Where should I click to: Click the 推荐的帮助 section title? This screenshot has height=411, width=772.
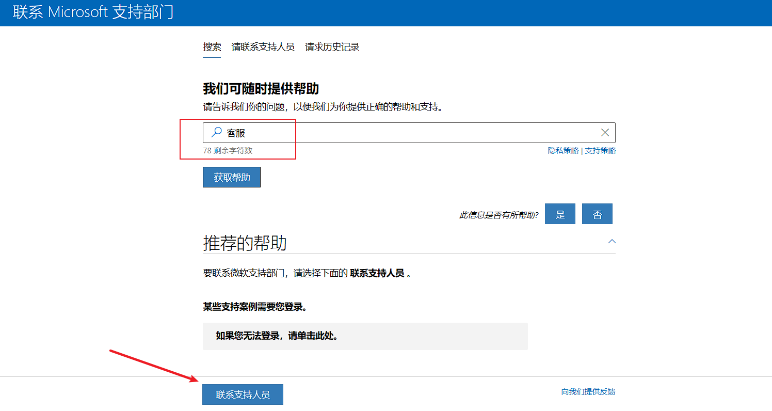[x=245, y=243]
